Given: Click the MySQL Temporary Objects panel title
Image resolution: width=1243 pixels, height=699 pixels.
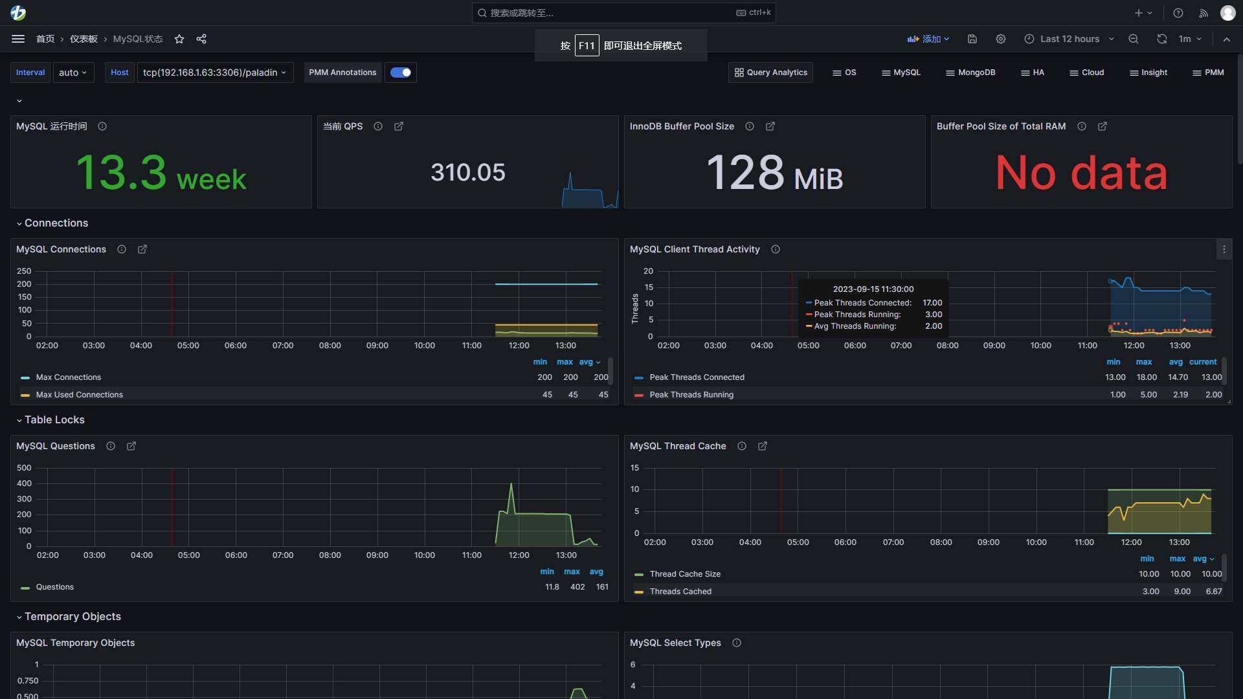Looking at the screenshot, I should (75, 643).
